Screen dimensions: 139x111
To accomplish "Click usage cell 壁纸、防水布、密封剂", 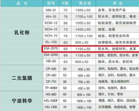I will 118,62.
